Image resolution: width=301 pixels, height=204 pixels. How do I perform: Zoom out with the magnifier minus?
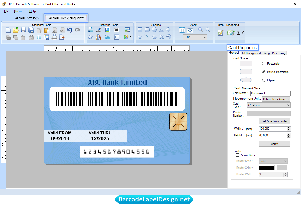click(208, 30)
